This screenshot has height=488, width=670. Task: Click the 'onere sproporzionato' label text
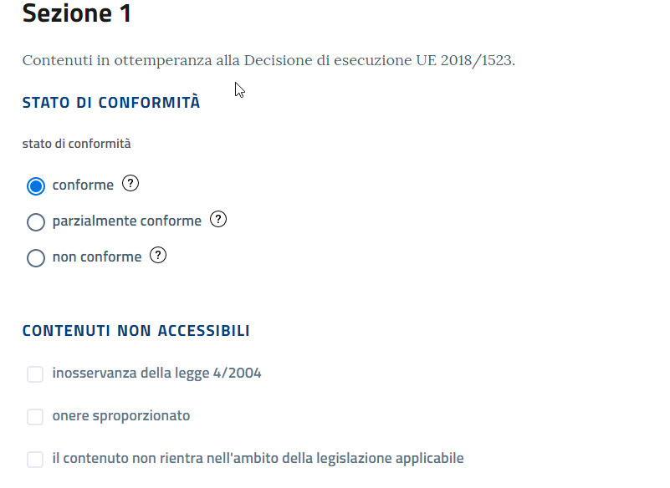pos(121,415)
